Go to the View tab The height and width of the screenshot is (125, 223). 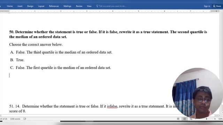pyautogui.click(x=89, y=6)
